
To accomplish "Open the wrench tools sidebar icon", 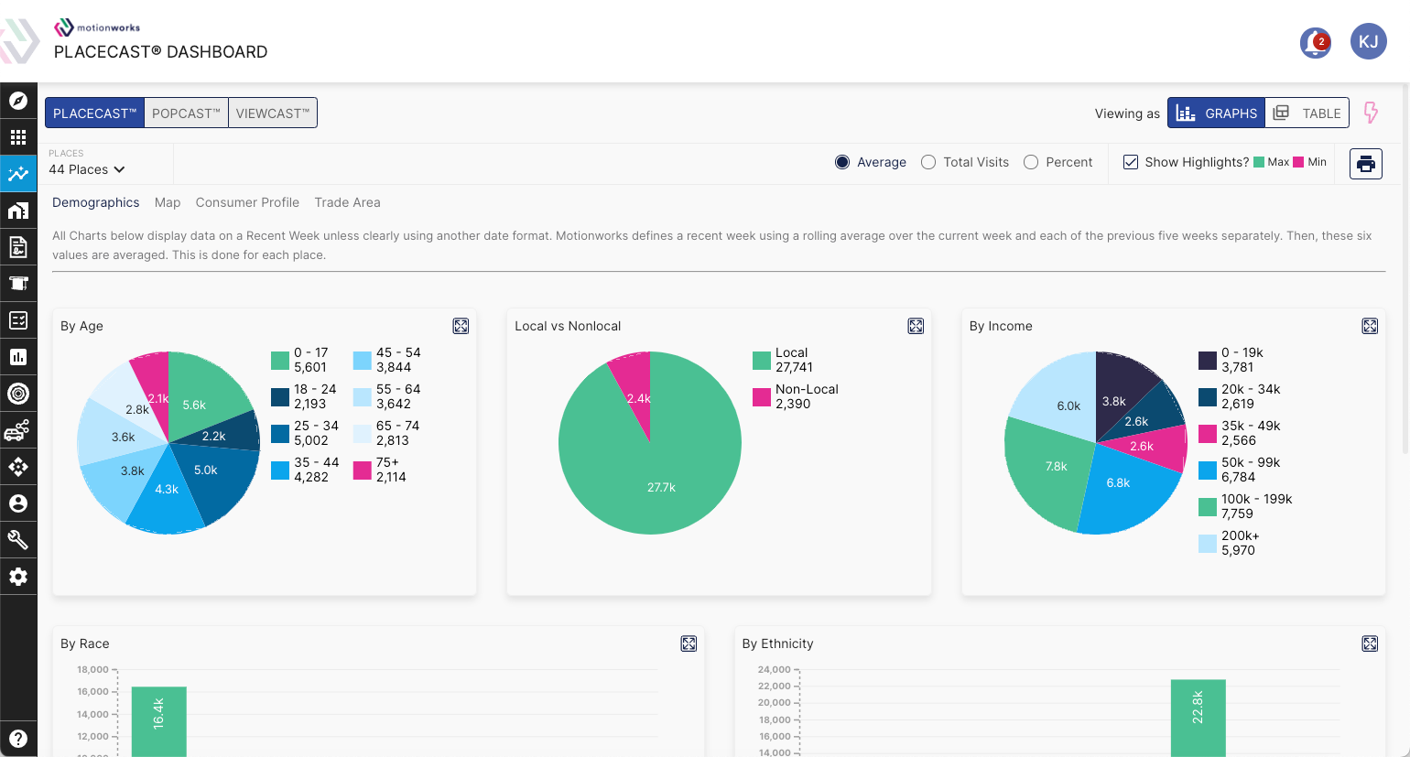I will pos(18,540).
